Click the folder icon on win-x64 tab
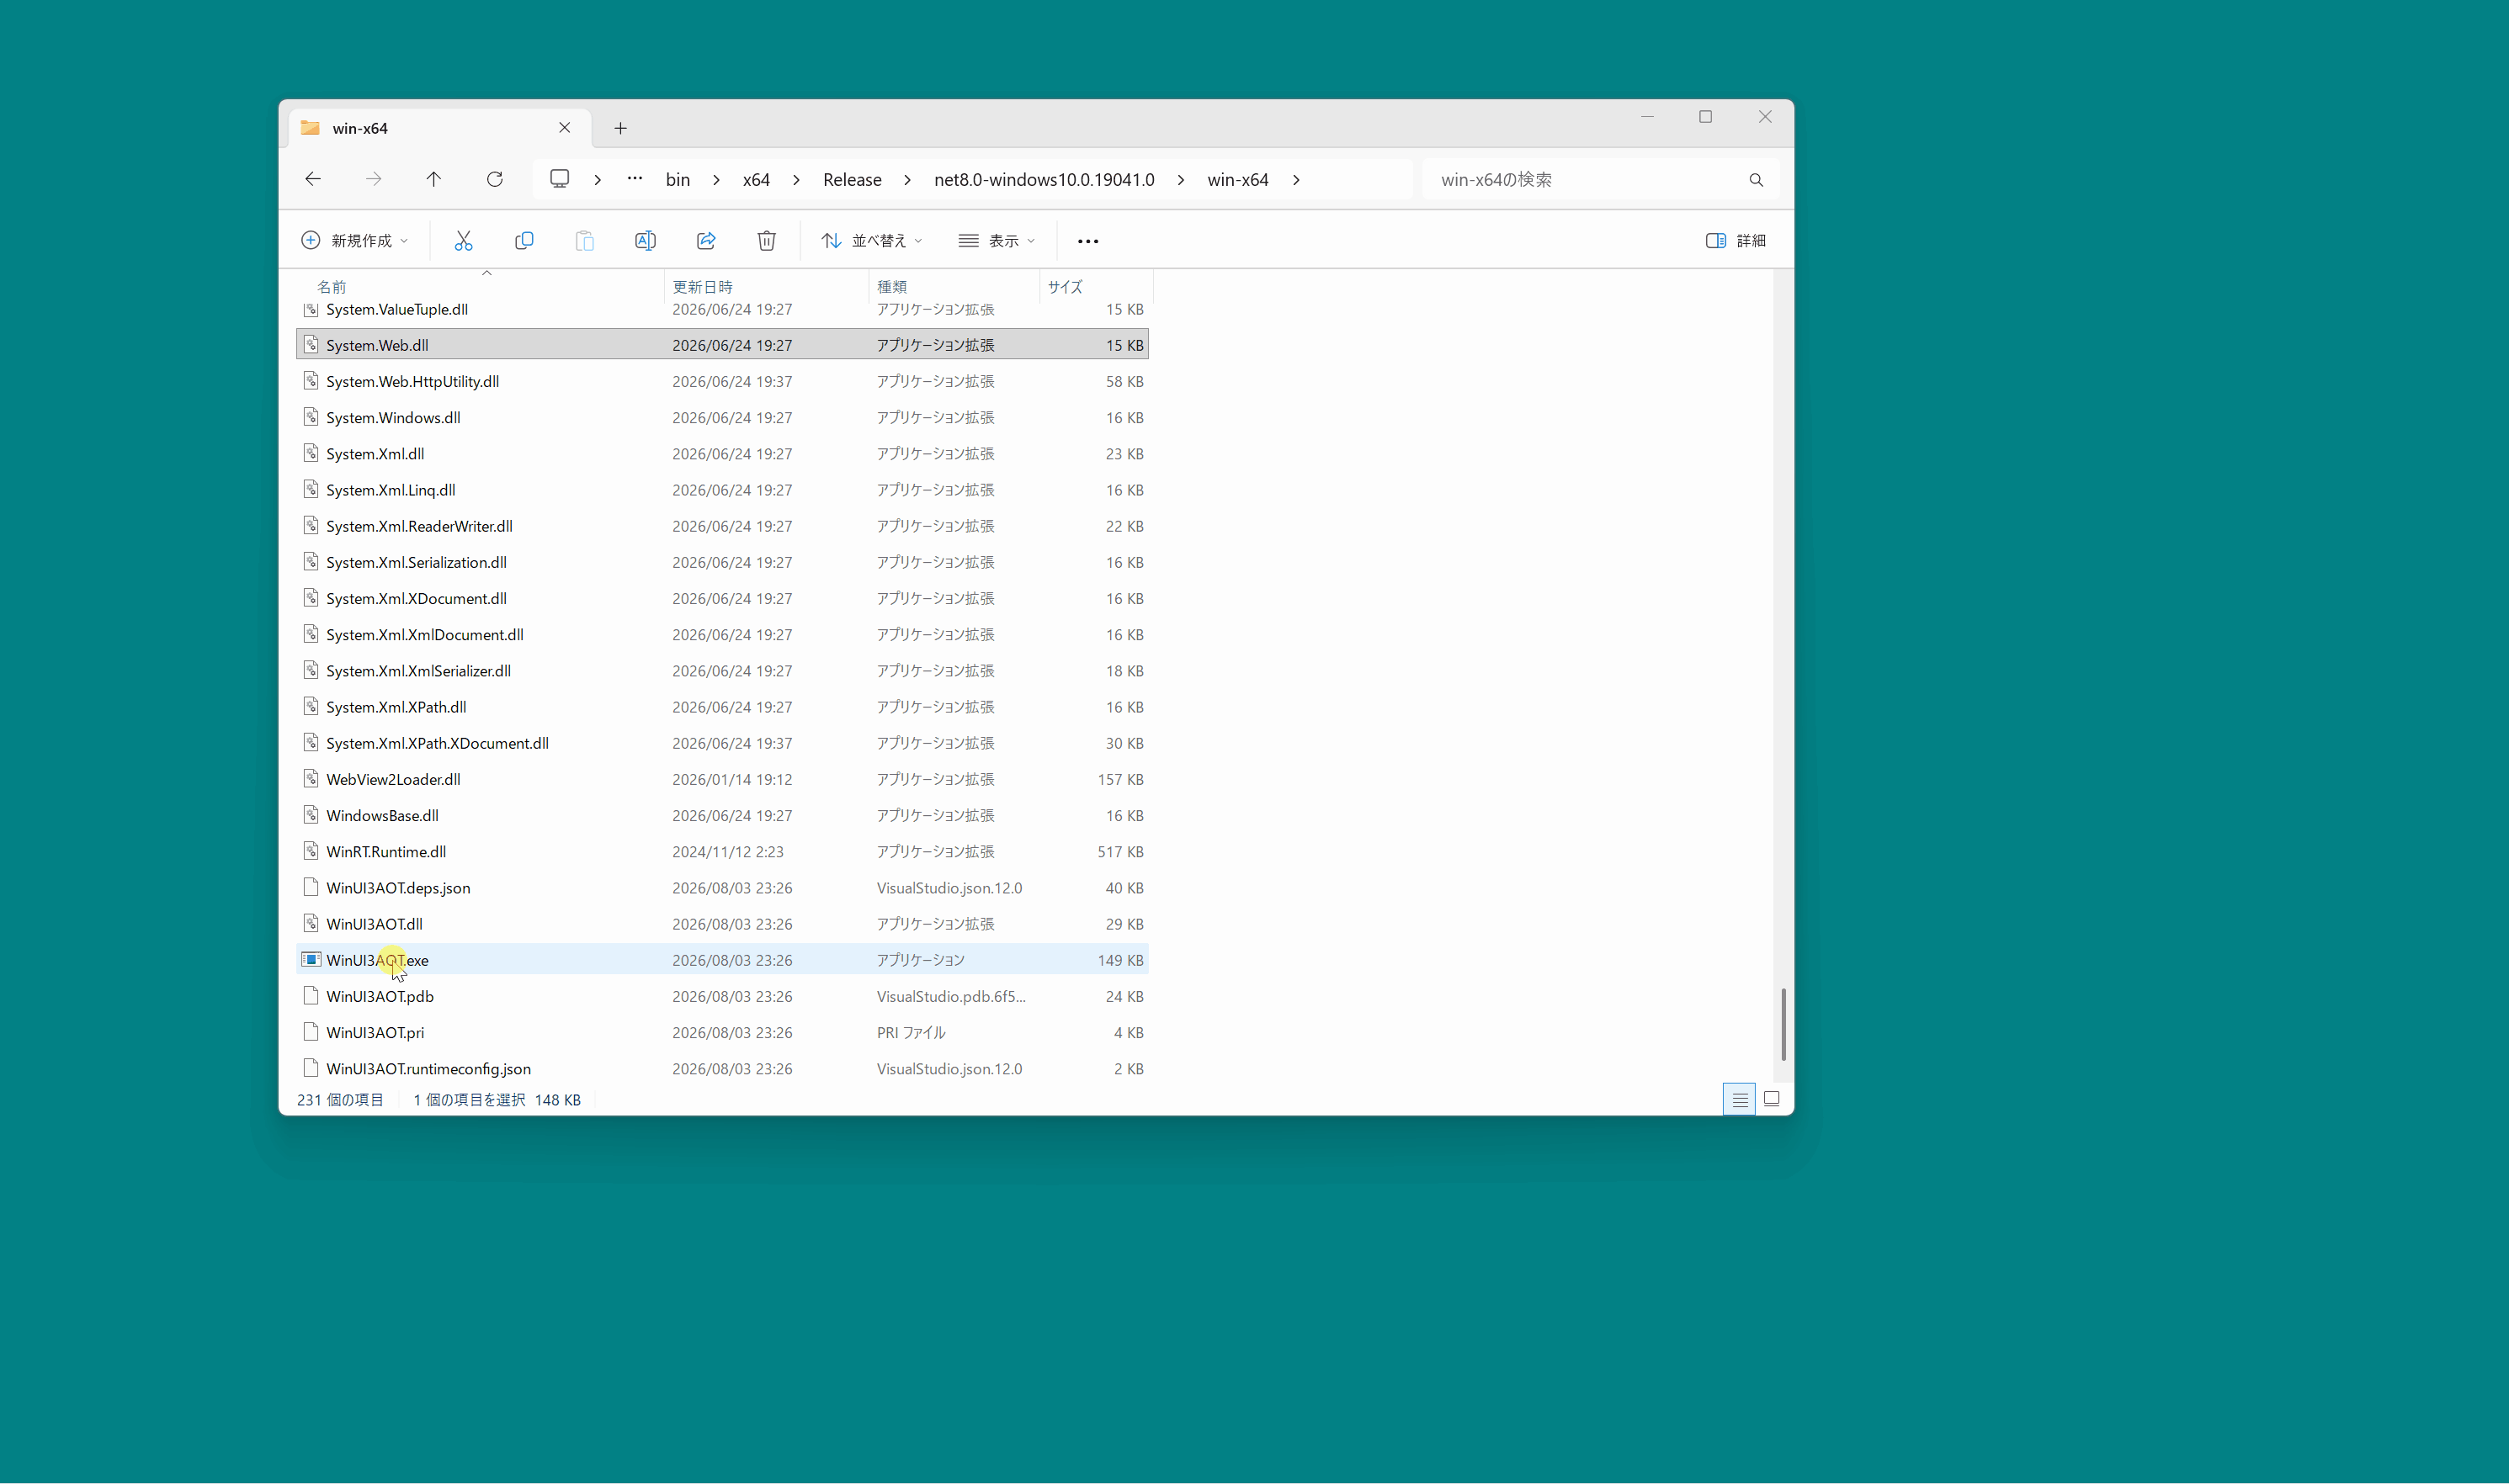2509x1484 pixels. [x=310, y=128]
